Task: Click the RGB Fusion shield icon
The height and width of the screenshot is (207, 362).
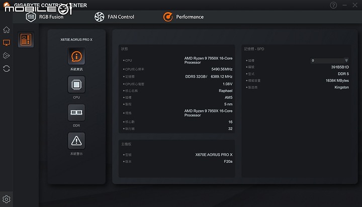Action: pos(31,17)
